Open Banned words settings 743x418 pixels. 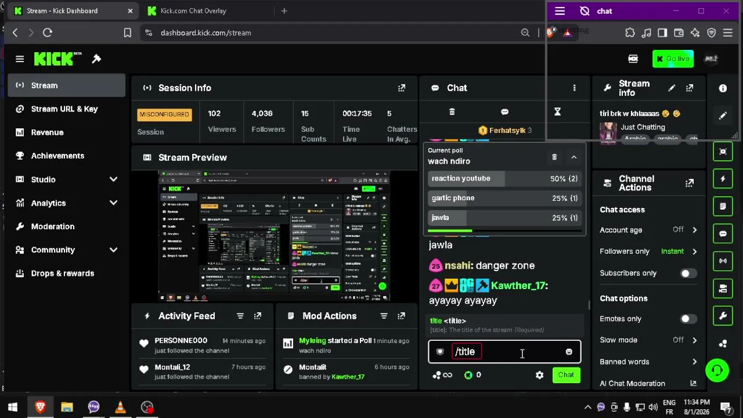648,362
